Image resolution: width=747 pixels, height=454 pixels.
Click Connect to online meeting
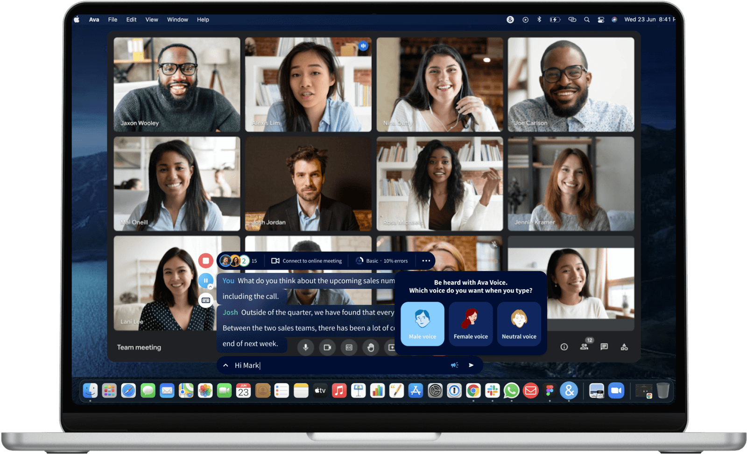tap(307, 261)
